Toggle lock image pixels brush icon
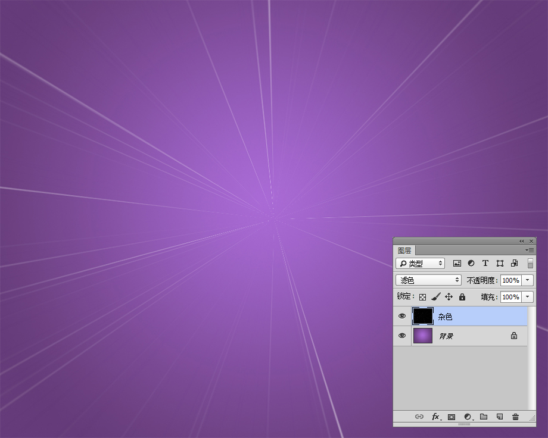The image size is (548, 438). coord(436,297)
